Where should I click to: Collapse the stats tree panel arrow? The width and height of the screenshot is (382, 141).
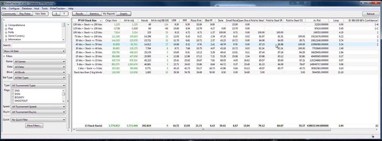(4, 20)
